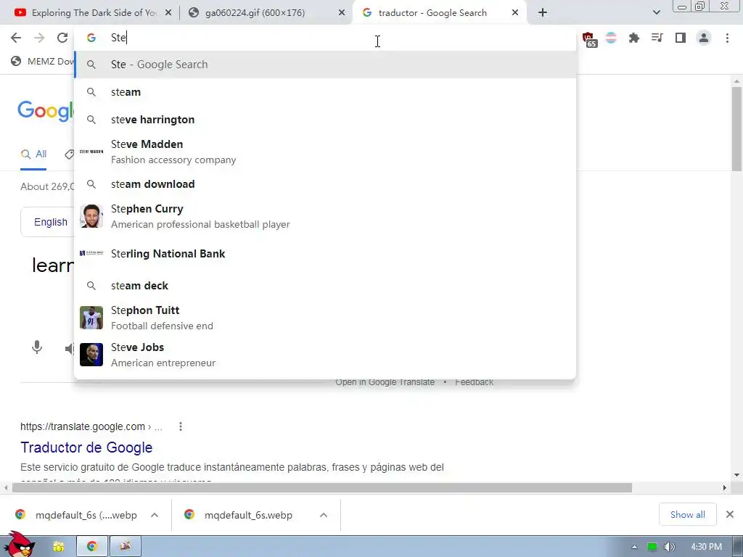Click the Sterling National Bank logo thumbnail
The width and height of the screenshot is (743, 557).
[91, 253]
